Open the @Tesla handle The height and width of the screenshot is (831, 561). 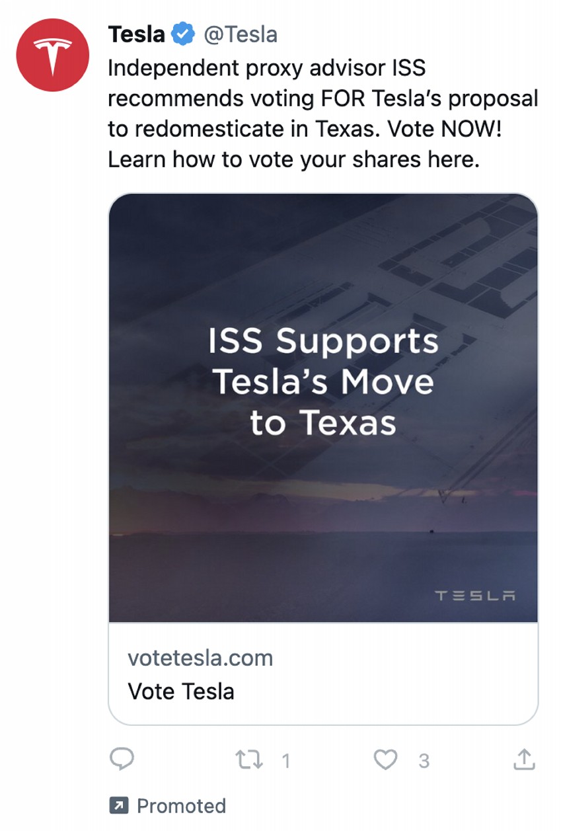[241, 34]
